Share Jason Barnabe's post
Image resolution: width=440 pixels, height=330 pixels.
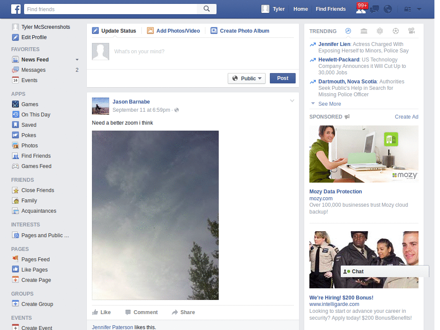183,312
